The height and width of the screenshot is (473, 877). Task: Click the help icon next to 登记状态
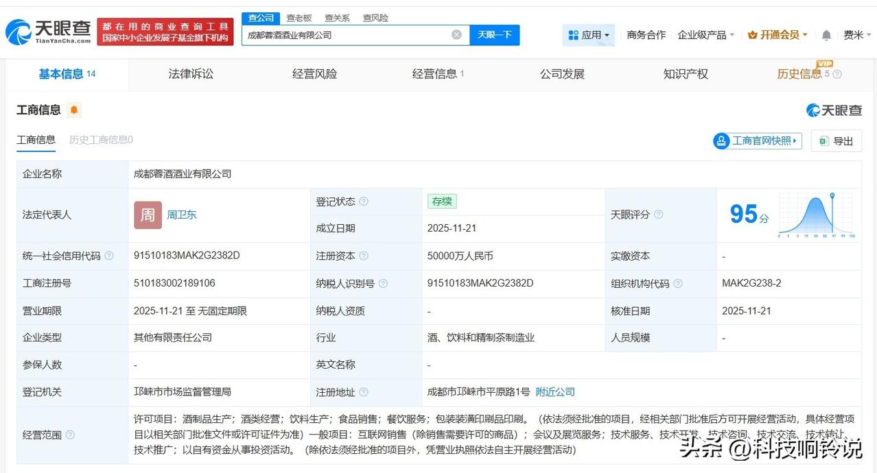pos(363,202)
